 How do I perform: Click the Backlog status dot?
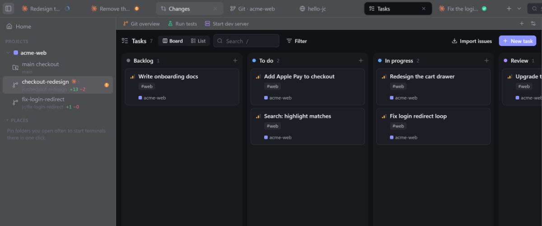[129, 61]
